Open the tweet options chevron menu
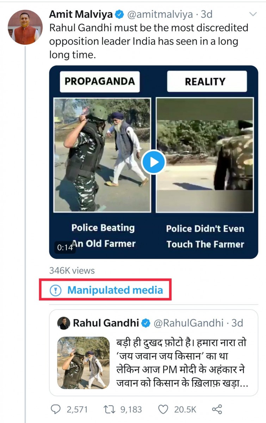This screenshot has width=266, height=423. (x=253, y=14)
